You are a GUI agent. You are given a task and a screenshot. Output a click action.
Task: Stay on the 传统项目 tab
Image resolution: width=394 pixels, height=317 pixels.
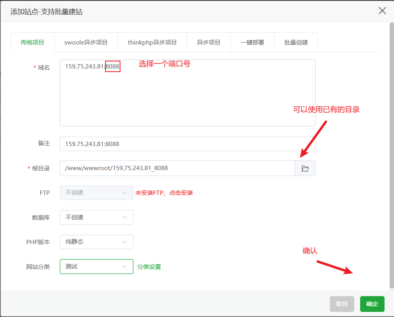tap(32, 42)
